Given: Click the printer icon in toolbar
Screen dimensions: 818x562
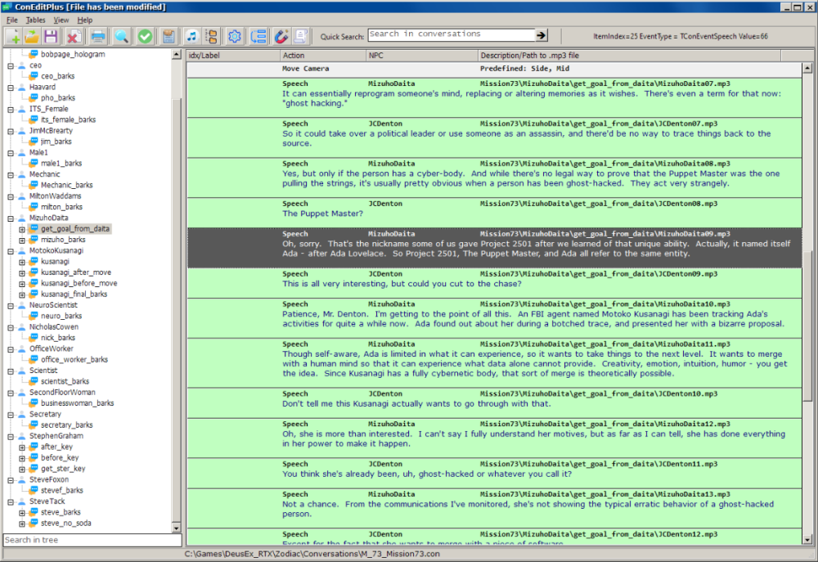Looking at the screenshot, I should [98, 36].
